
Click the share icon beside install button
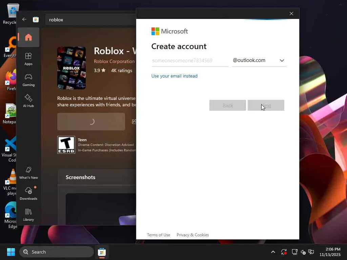[x=134, y=122]
